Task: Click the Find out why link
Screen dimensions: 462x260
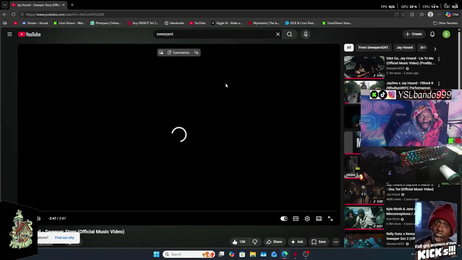Action: [x=65, y=238]
